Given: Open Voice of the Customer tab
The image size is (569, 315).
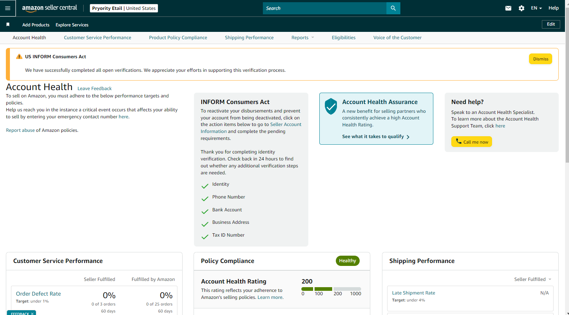Looking at the screenshot, I should click(397, 37).
